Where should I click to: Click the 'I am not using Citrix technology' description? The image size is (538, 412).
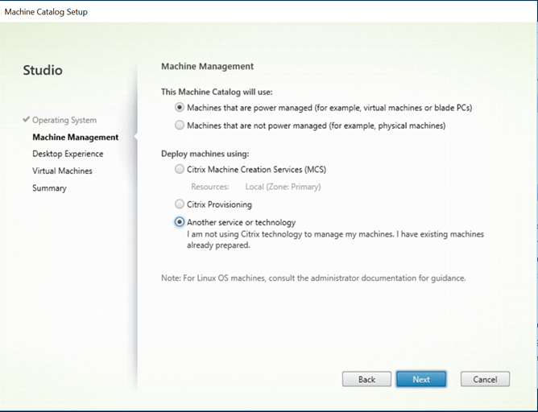(x=336, y=240)
